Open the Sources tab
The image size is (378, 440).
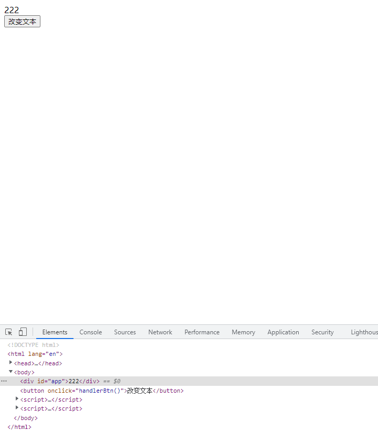click(125, 332)
